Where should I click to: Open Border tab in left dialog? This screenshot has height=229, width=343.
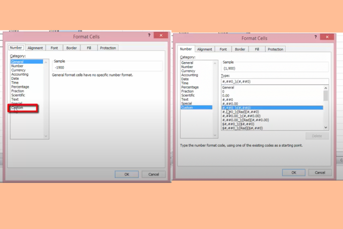click(72, 48)
